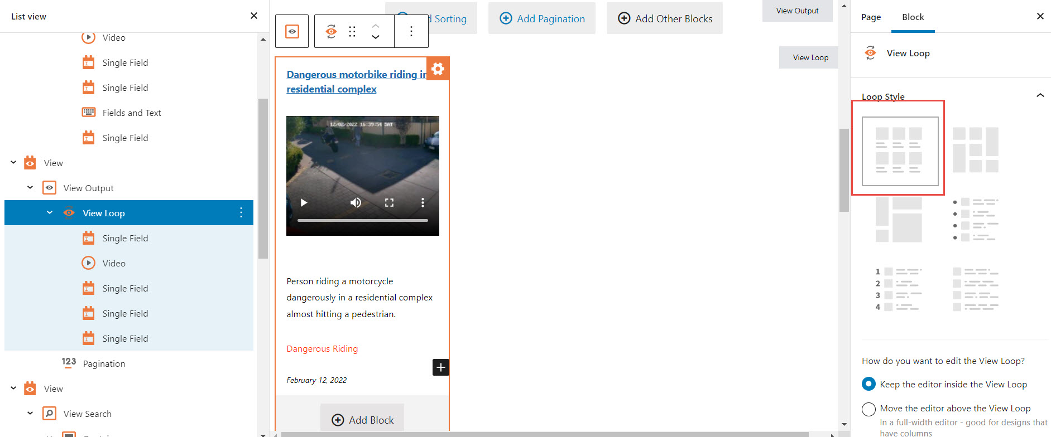
Task: Collapse the View Output tree item
Action: [x=30, y=188]
